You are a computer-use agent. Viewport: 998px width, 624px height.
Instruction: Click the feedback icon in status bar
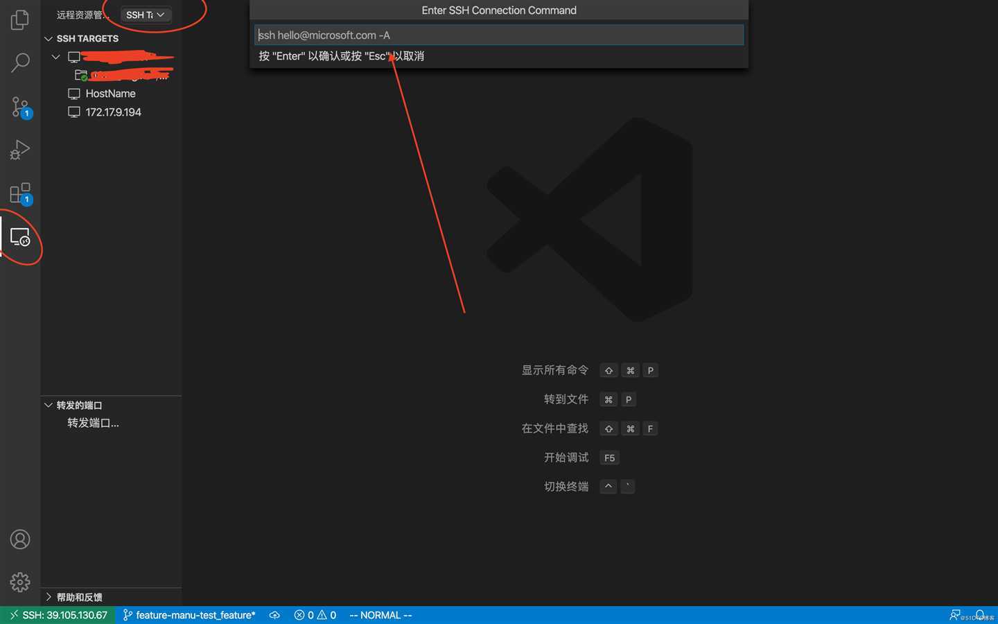[x=955, y=615]
